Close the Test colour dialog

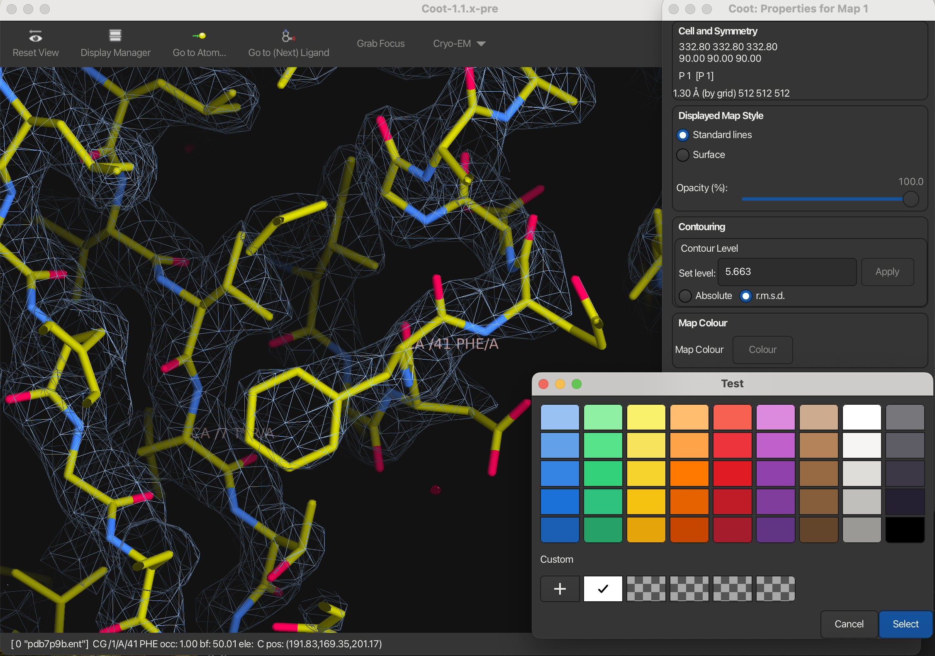pyautogui.click(x=543, y=384)
